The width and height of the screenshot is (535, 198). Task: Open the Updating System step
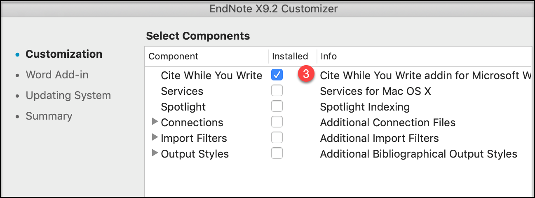click(x=68, y=95)
